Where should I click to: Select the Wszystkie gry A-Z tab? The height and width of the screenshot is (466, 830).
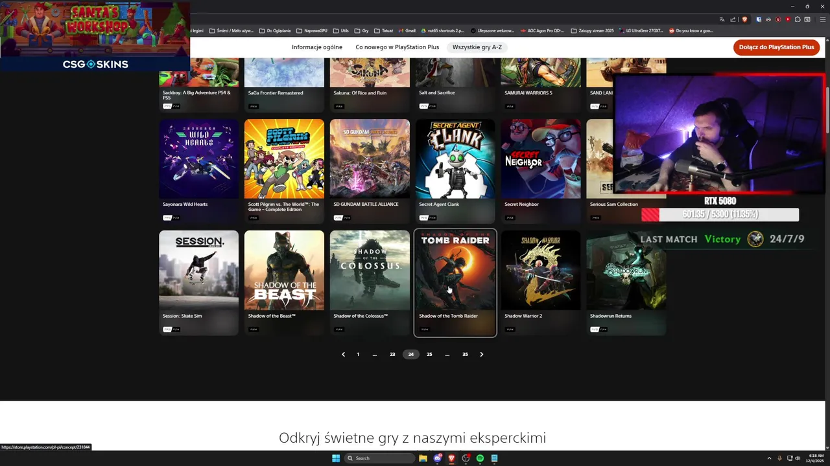pyautogui.click(x=477, y=47)
